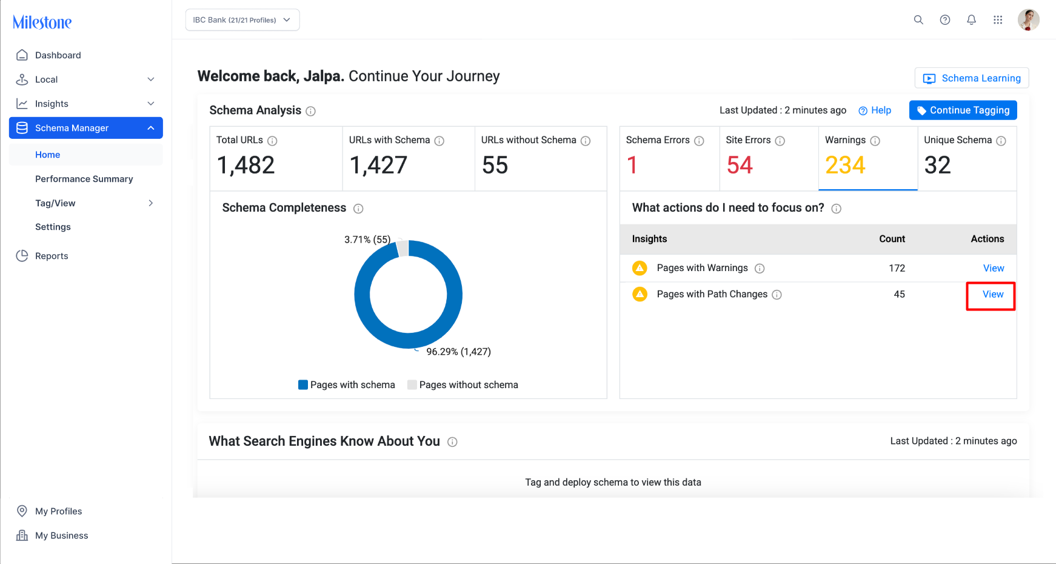View Pages with Path Changes
The image size is (1056, 564).
(x=993, y=294)
